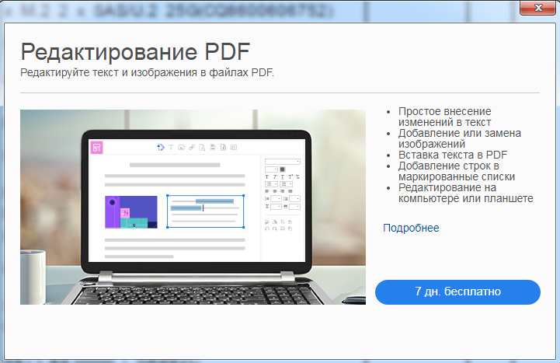Select the blue edit cursor icon in illustrated toolbar
This screenshot has height=363, width=560.
(161, 147)
